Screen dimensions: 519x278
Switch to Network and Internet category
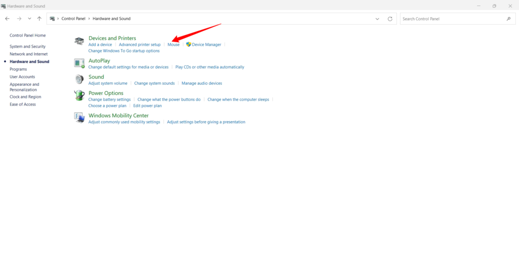(x=28, y=54)
